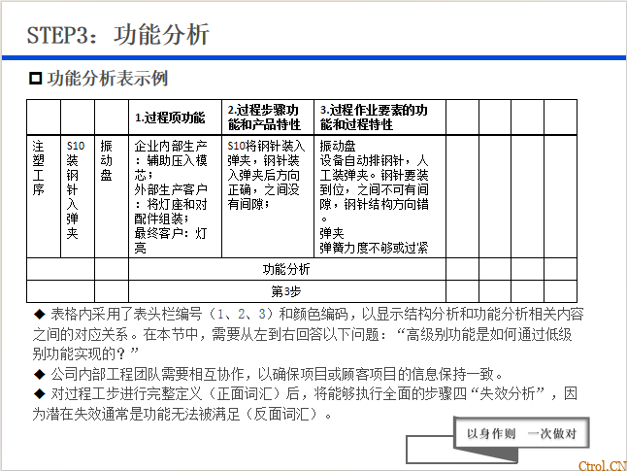Click the table cell '注塑工序'

pos(44,196)
